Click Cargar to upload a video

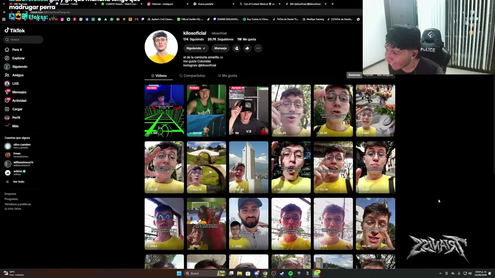[x=14, y=109]
